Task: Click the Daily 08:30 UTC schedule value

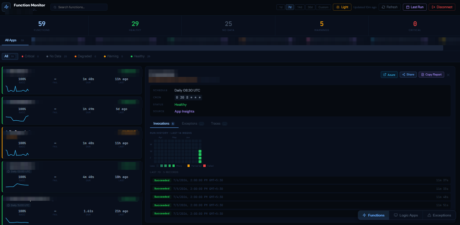Action: point(187,90)
